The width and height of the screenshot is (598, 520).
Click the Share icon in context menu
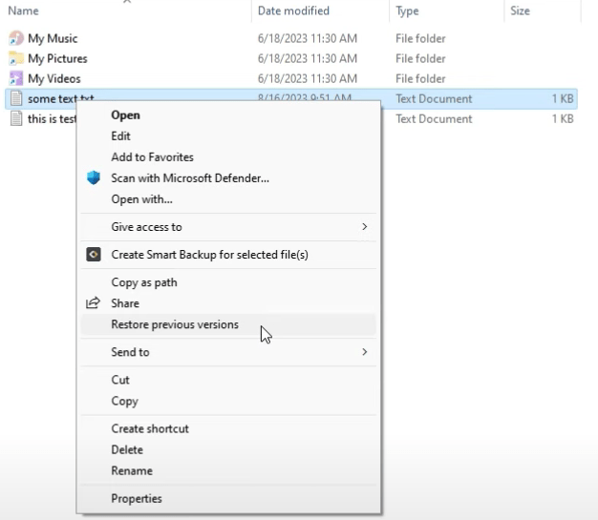pyautogui.click(x=94, y=303)
